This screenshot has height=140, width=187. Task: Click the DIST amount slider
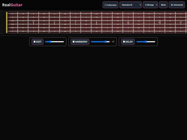point(54,42)
